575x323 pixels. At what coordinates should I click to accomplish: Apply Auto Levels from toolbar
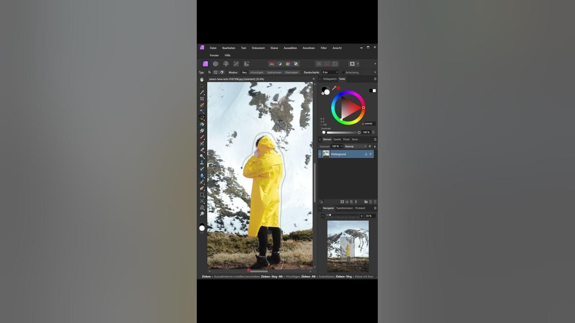pyautogui.click(x=272, y=64)
